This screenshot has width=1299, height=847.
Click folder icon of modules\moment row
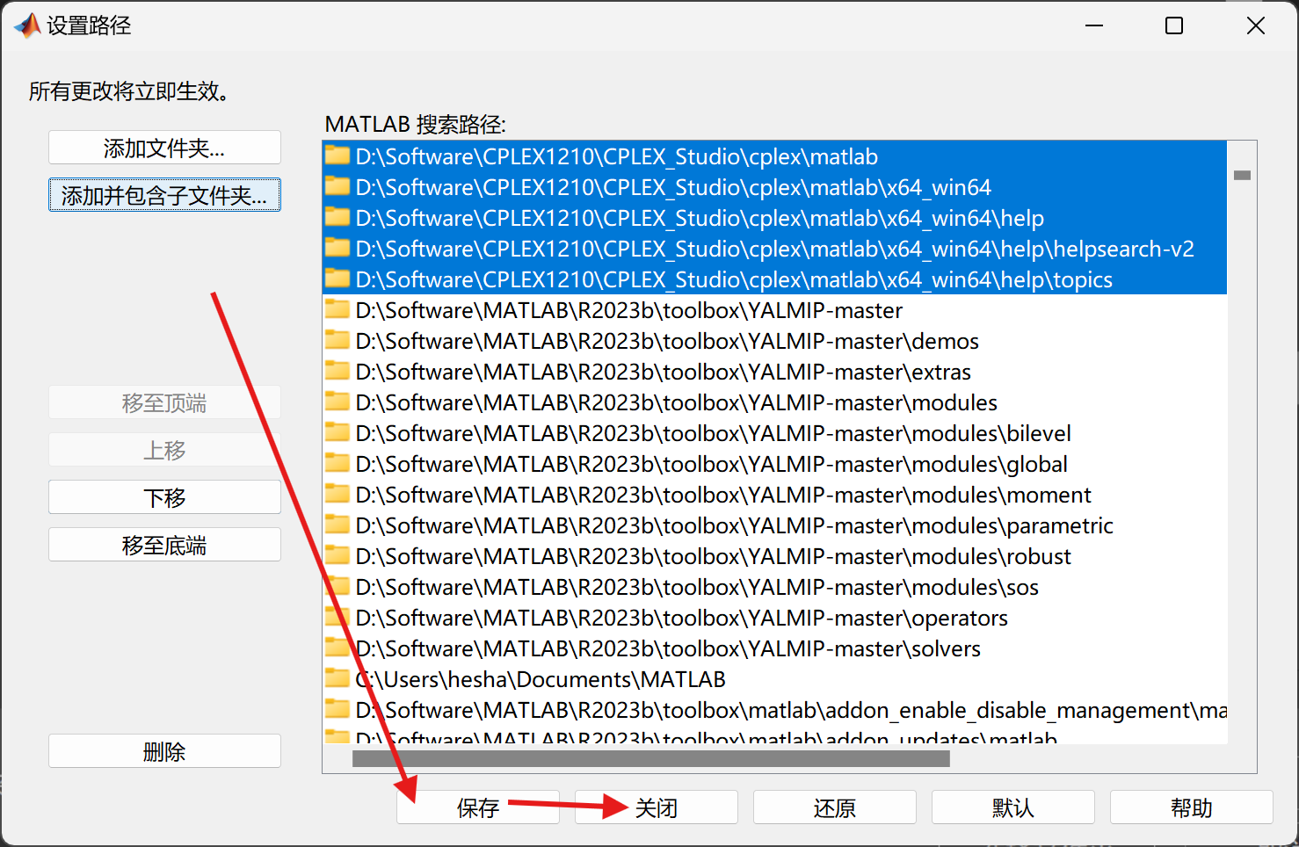337,495
